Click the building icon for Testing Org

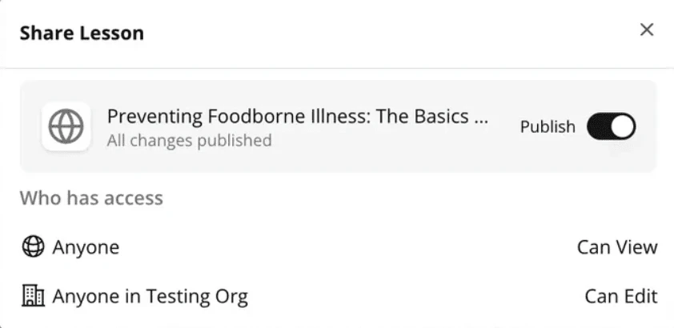point(32,297)
